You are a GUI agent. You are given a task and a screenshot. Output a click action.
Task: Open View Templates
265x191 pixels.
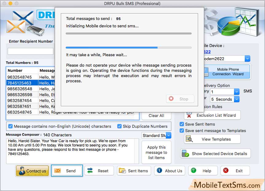212,139
